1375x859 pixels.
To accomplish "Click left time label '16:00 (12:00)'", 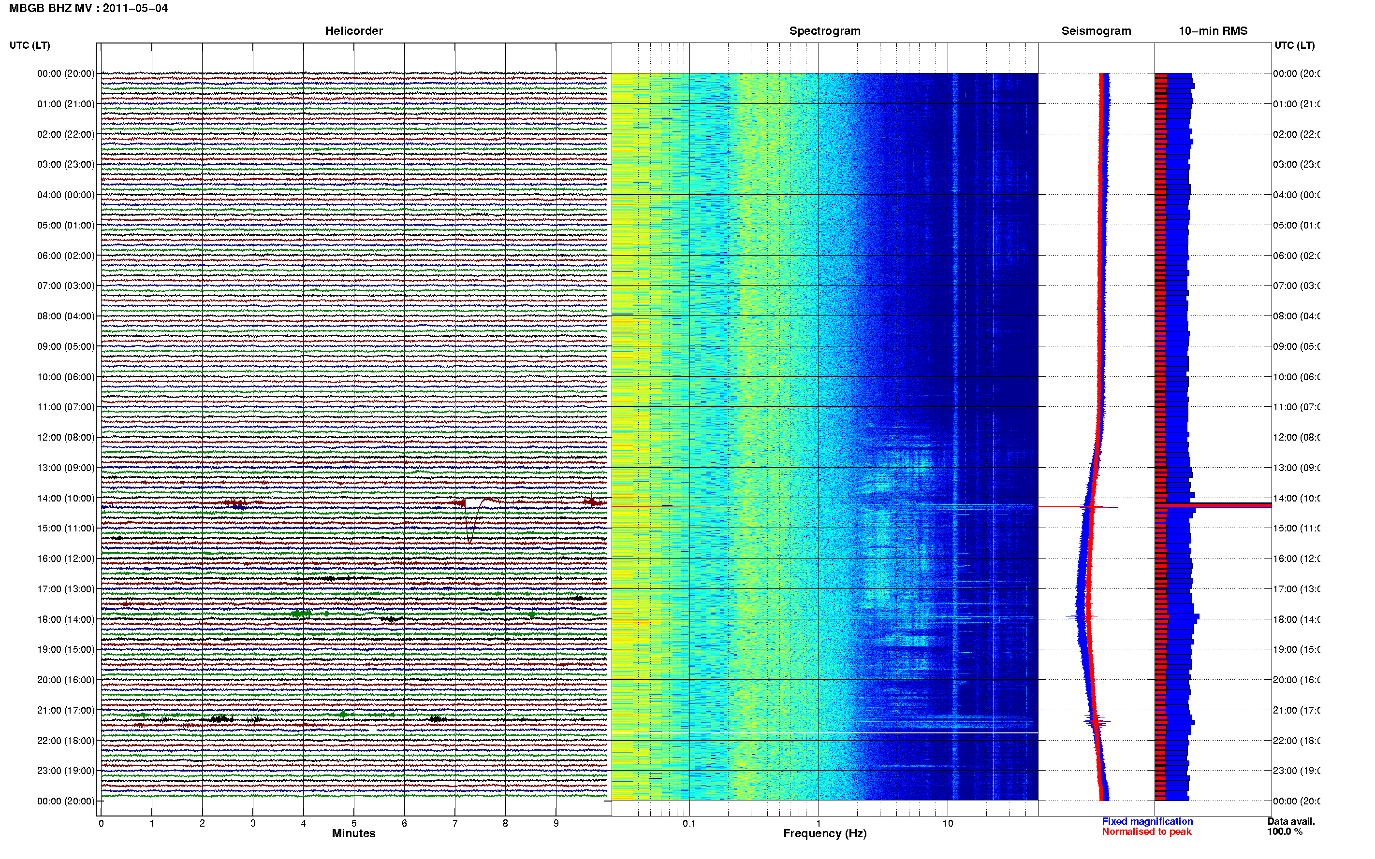I will (x=66, y=558).
